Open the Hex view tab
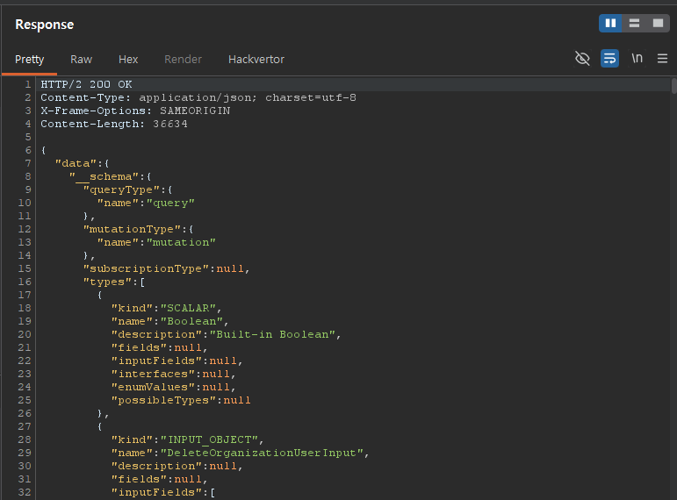 click(128, 60)
